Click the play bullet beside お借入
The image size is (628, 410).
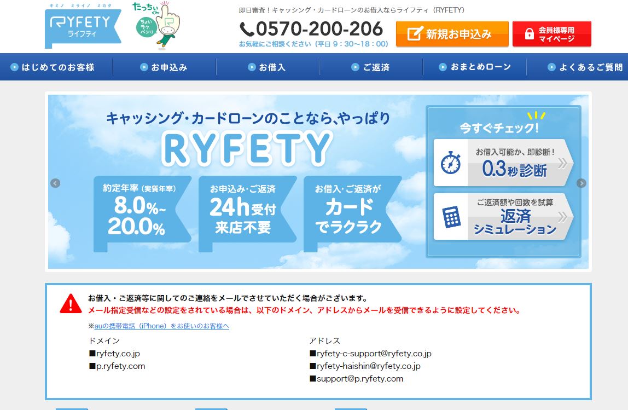point(252,67)
